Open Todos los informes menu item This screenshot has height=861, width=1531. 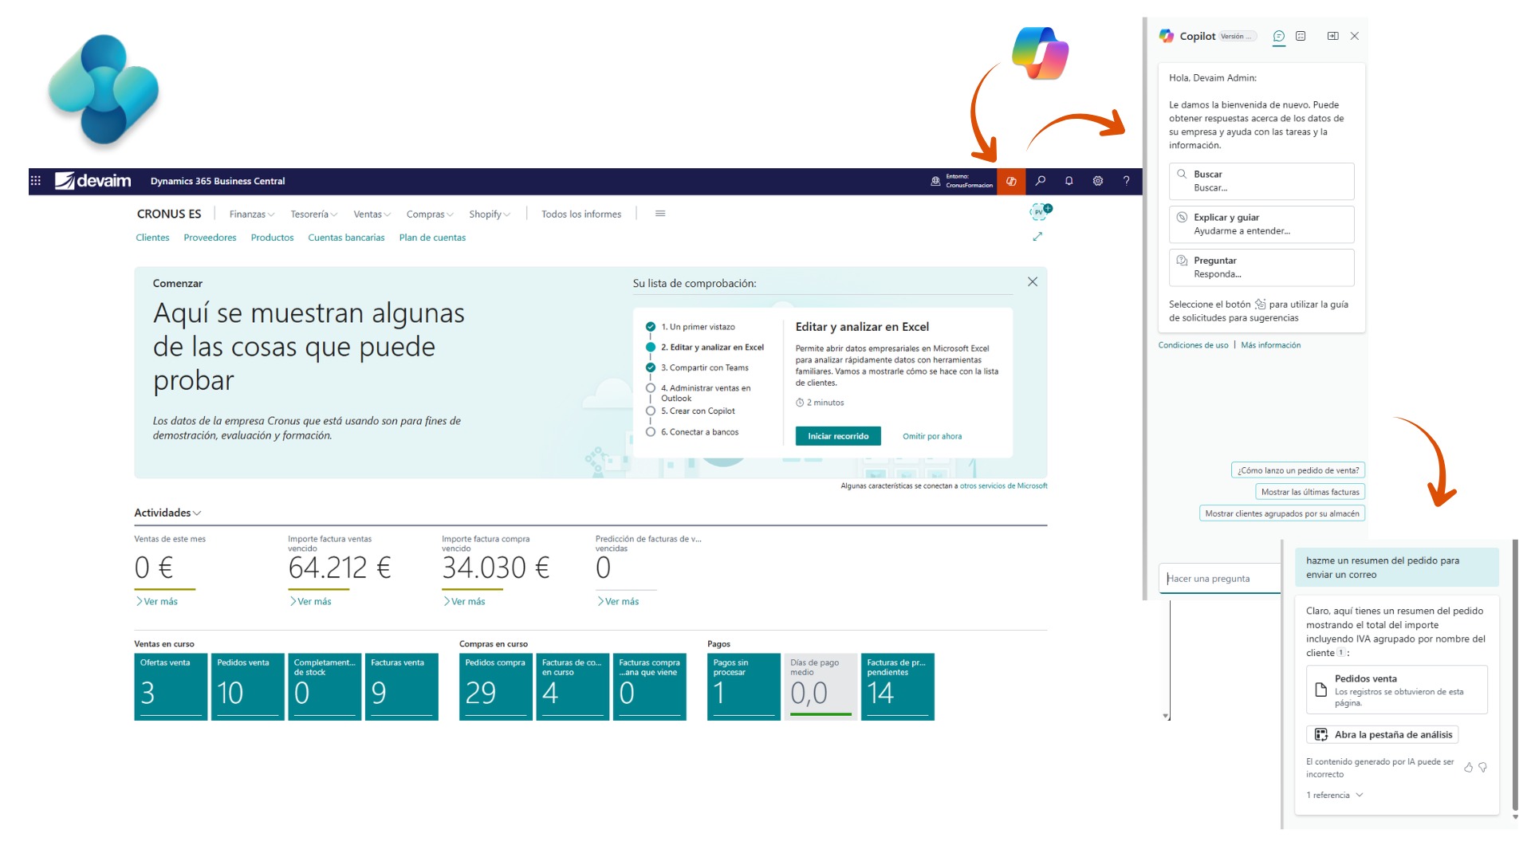(x=581, y=214)
